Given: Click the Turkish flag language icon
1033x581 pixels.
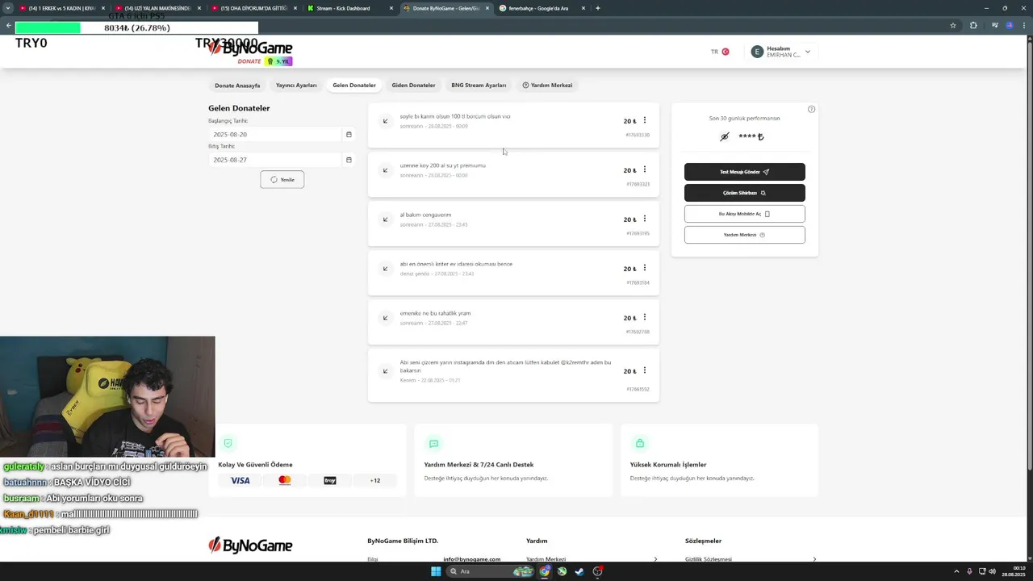Looking at the screenshot, I should pos(726,52).
